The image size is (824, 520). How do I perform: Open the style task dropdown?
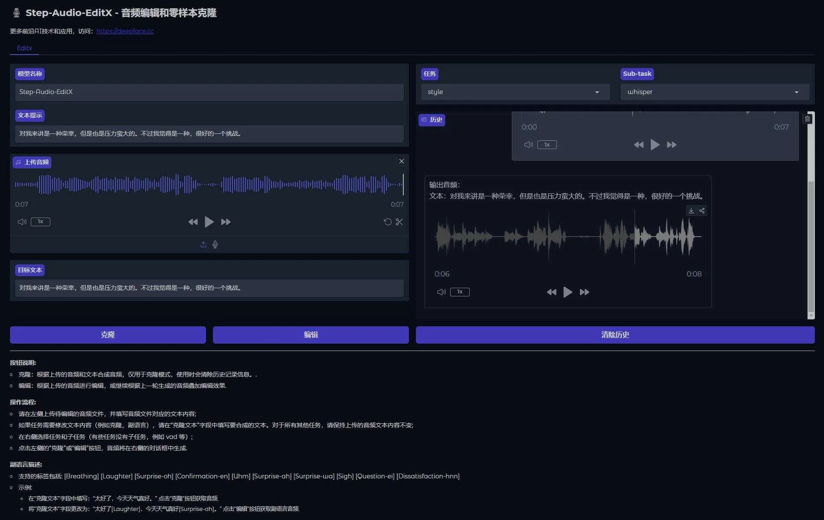coord(514,92)
